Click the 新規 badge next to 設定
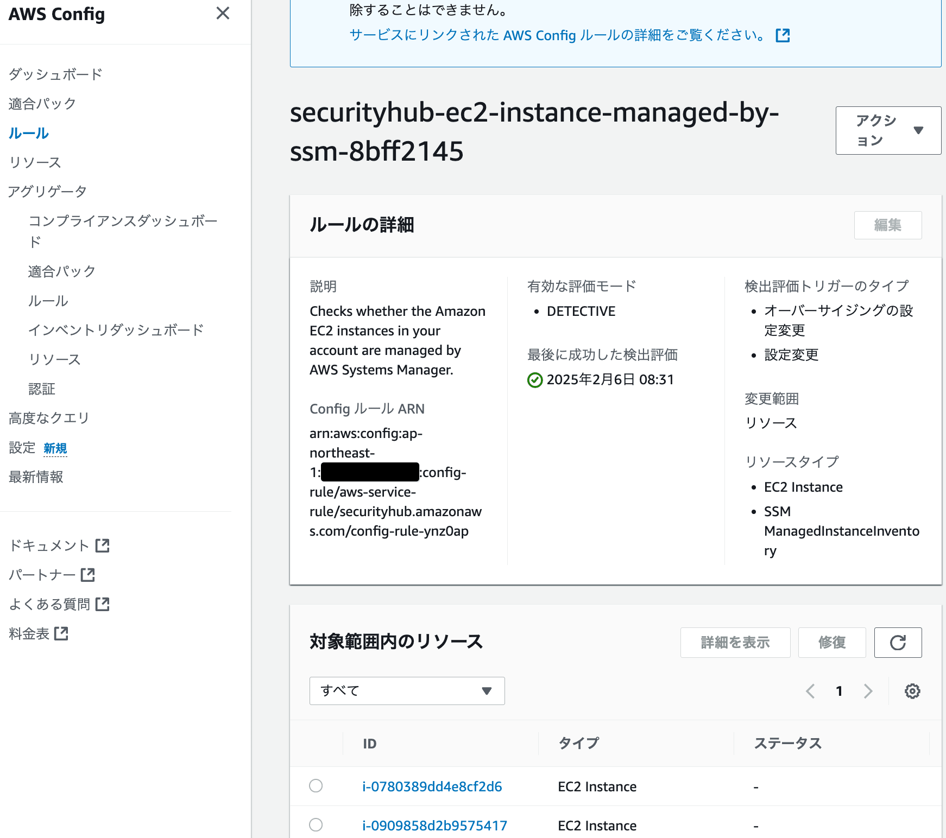This screenshot has width=946, height=838. click(x=55, y=448)
